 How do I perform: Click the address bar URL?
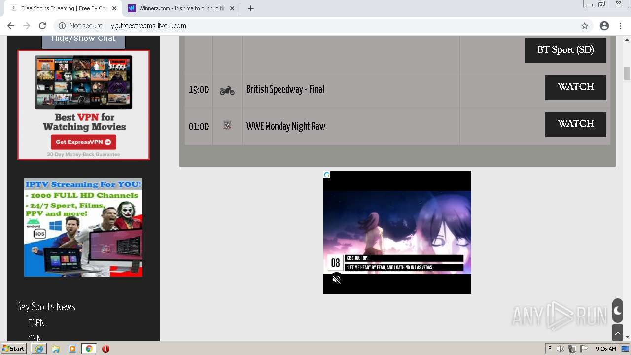pyautogui.click(x=148, y=26)
